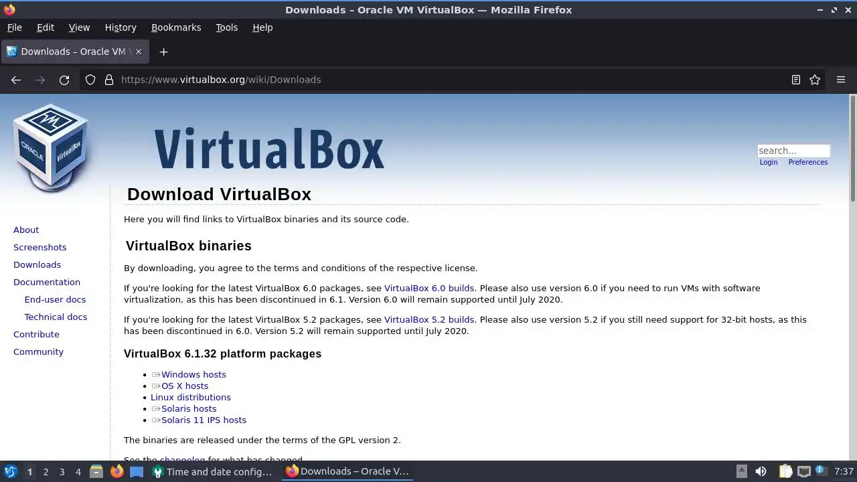Click the page vertical scrollbar thumb

point(853,147)
